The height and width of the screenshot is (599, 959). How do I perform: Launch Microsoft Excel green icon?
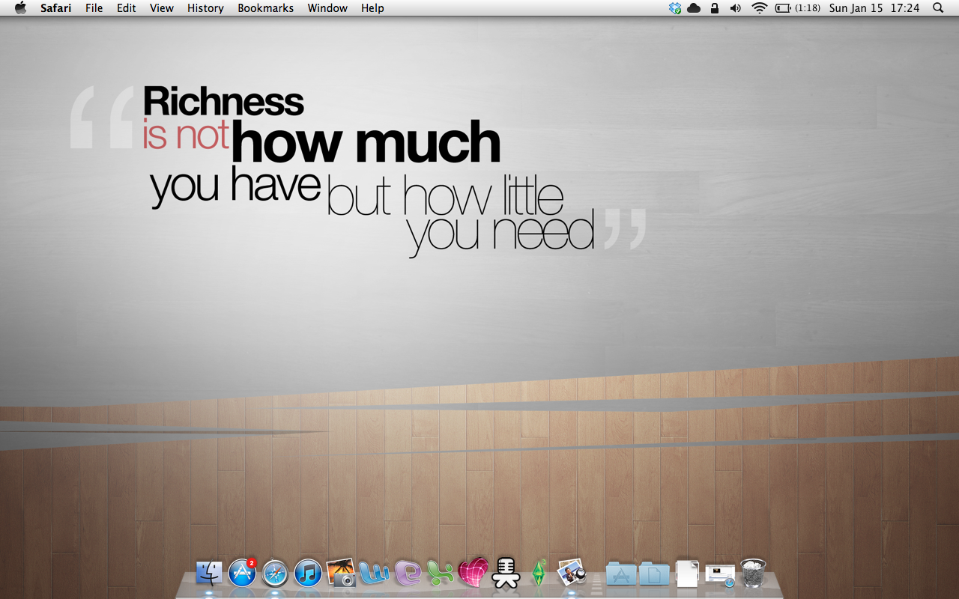(x=441, y=574)
